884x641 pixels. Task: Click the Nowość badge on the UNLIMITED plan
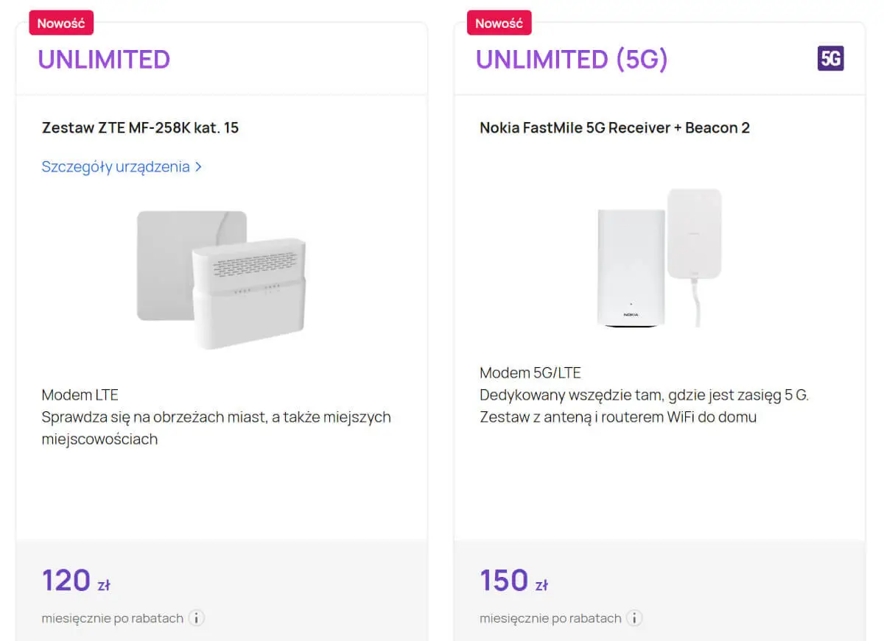60,23
